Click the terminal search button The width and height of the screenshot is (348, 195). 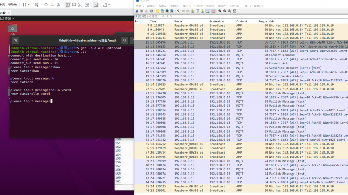(125, 40)
